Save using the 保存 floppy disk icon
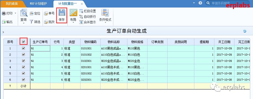The width and height of the screenshot is (253, 99). point(62,13)
